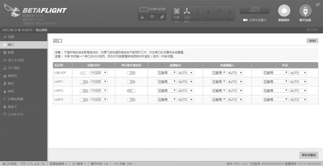Click 保存并重启 button
Viewport: 323px width, 166px height.
coord(309,155)
